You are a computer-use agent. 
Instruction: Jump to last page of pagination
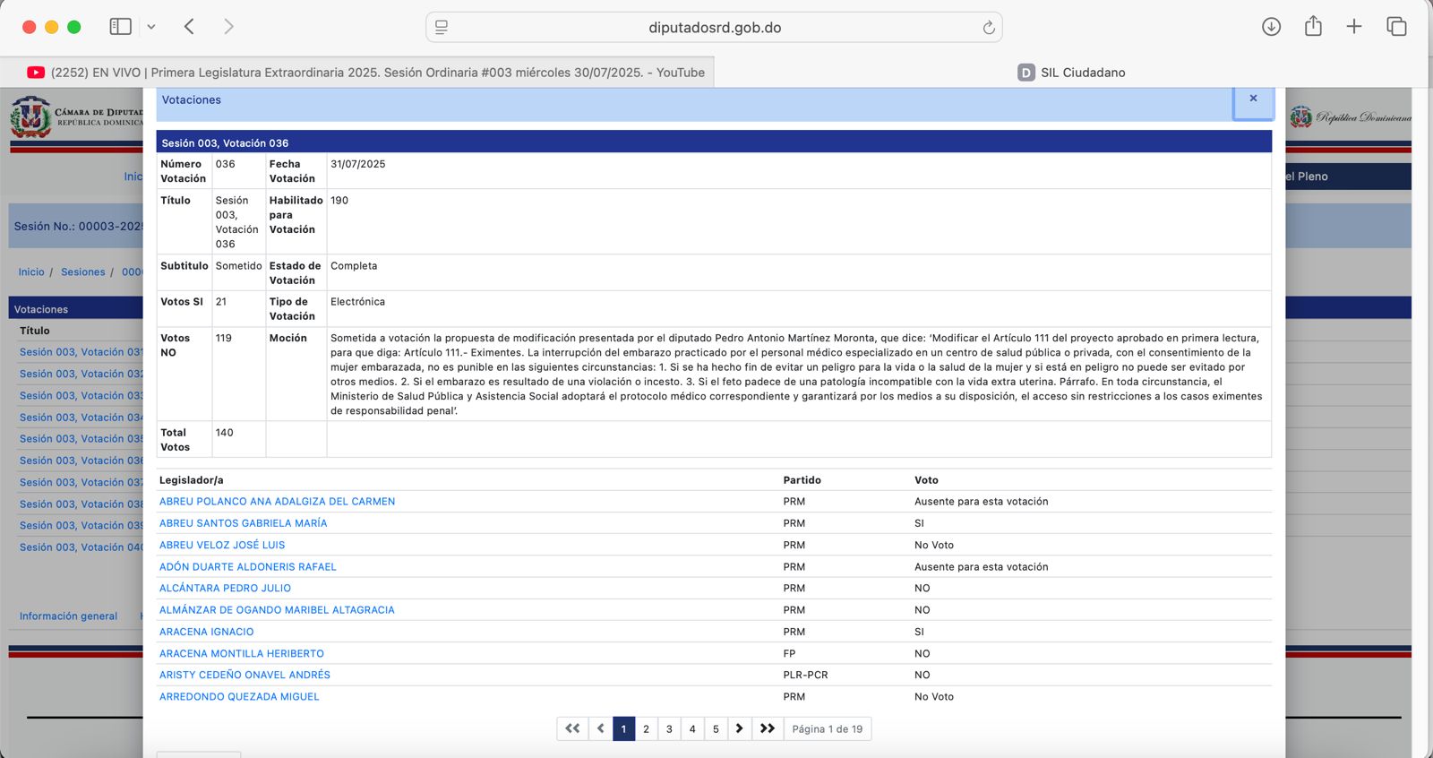[x=767, y=729]
